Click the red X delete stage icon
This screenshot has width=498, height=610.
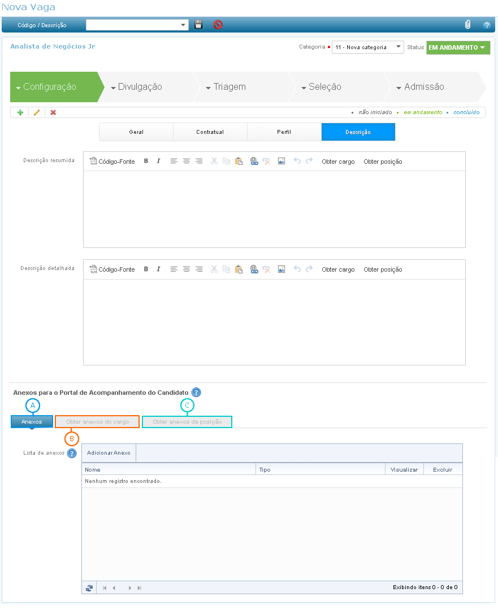53,112
